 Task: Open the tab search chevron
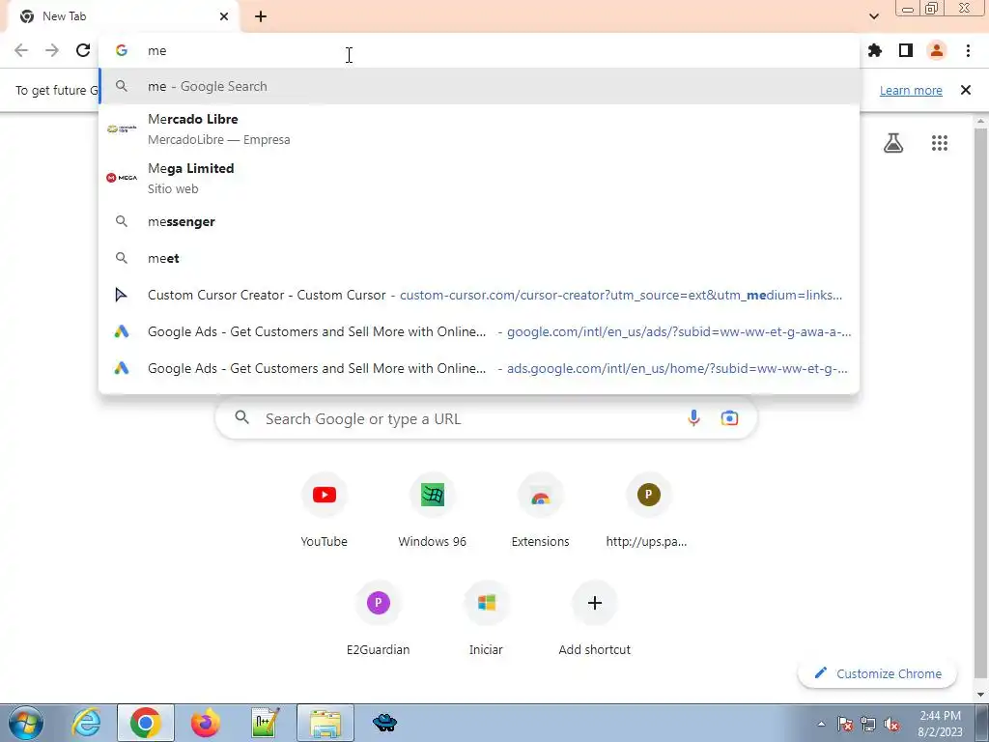coord(873,16)
